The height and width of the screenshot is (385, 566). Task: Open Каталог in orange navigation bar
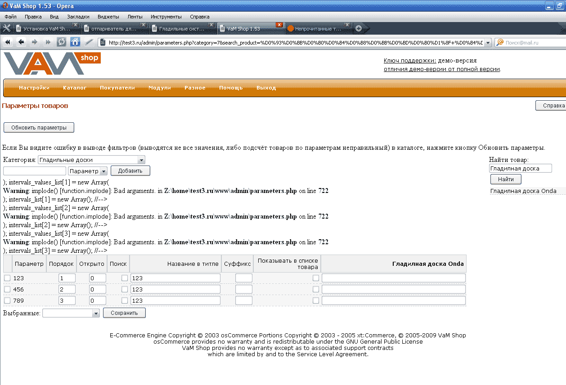75,88
